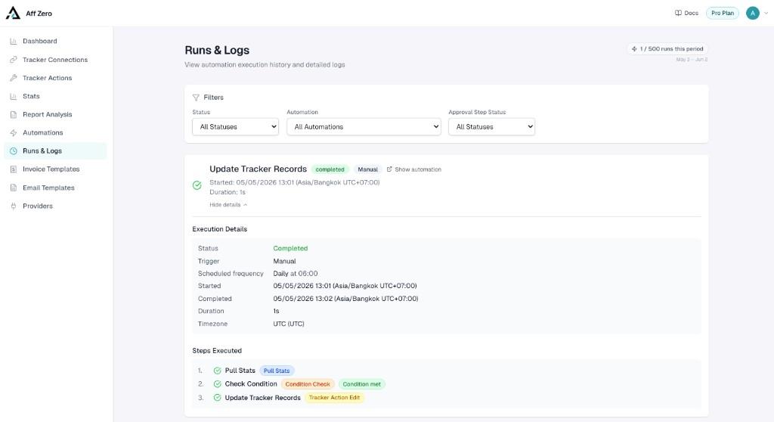Click the Email Templates file icon
Viewport: 774px width, 422px height.
click(x=14, y=188)
